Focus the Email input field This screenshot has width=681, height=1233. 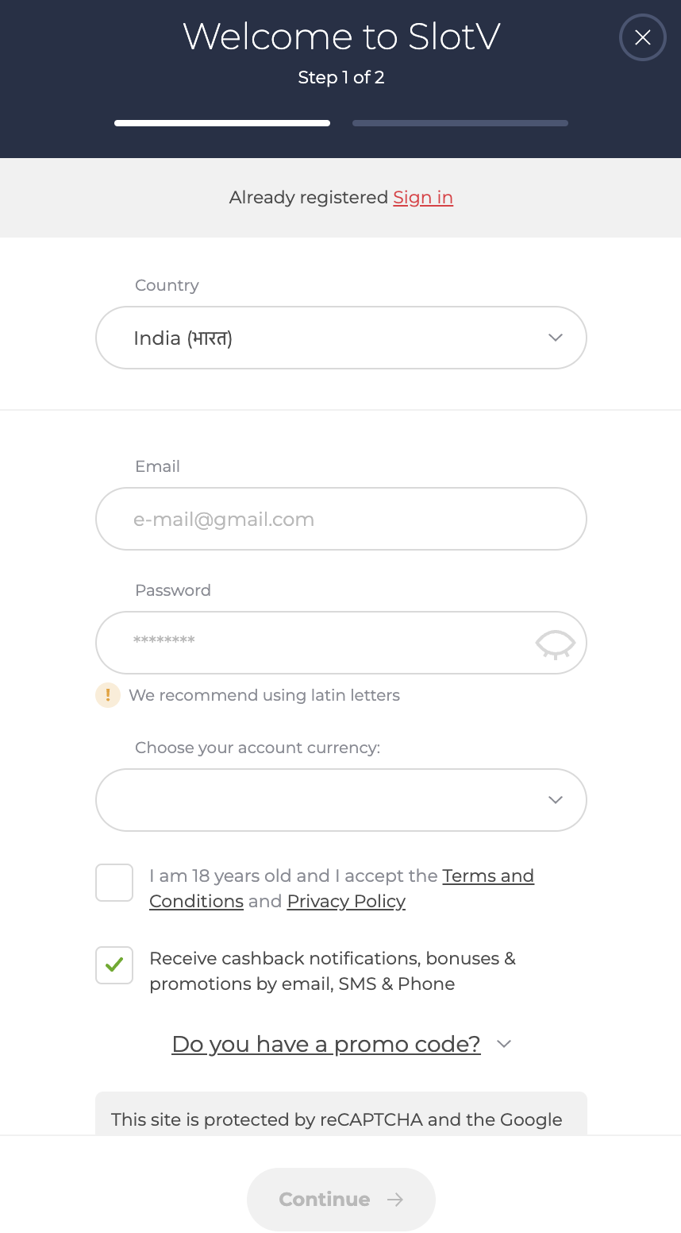341,519
